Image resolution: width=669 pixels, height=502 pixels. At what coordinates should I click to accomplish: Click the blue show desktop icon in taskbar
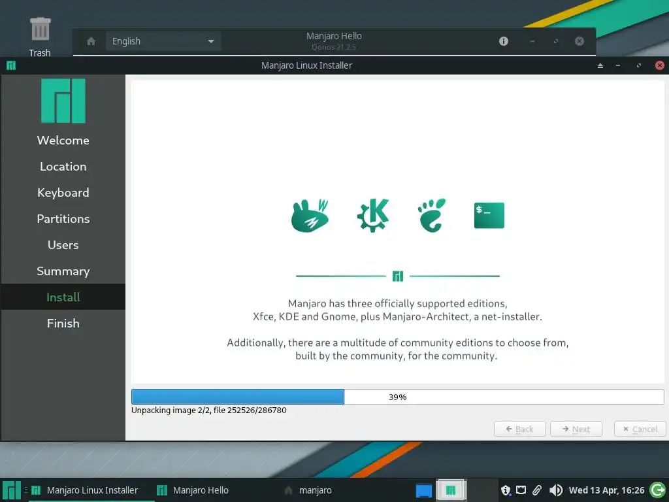click(x=423, y=490)
